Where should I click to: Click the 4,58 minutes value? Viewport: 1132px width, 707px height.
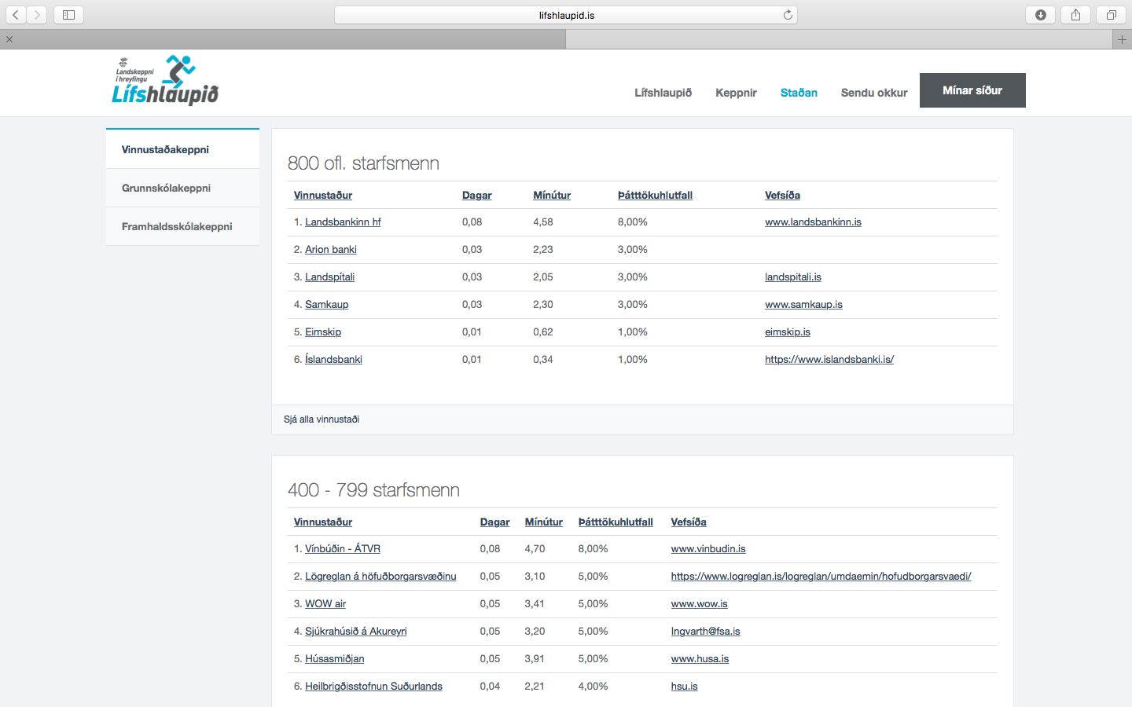(543, 222)
